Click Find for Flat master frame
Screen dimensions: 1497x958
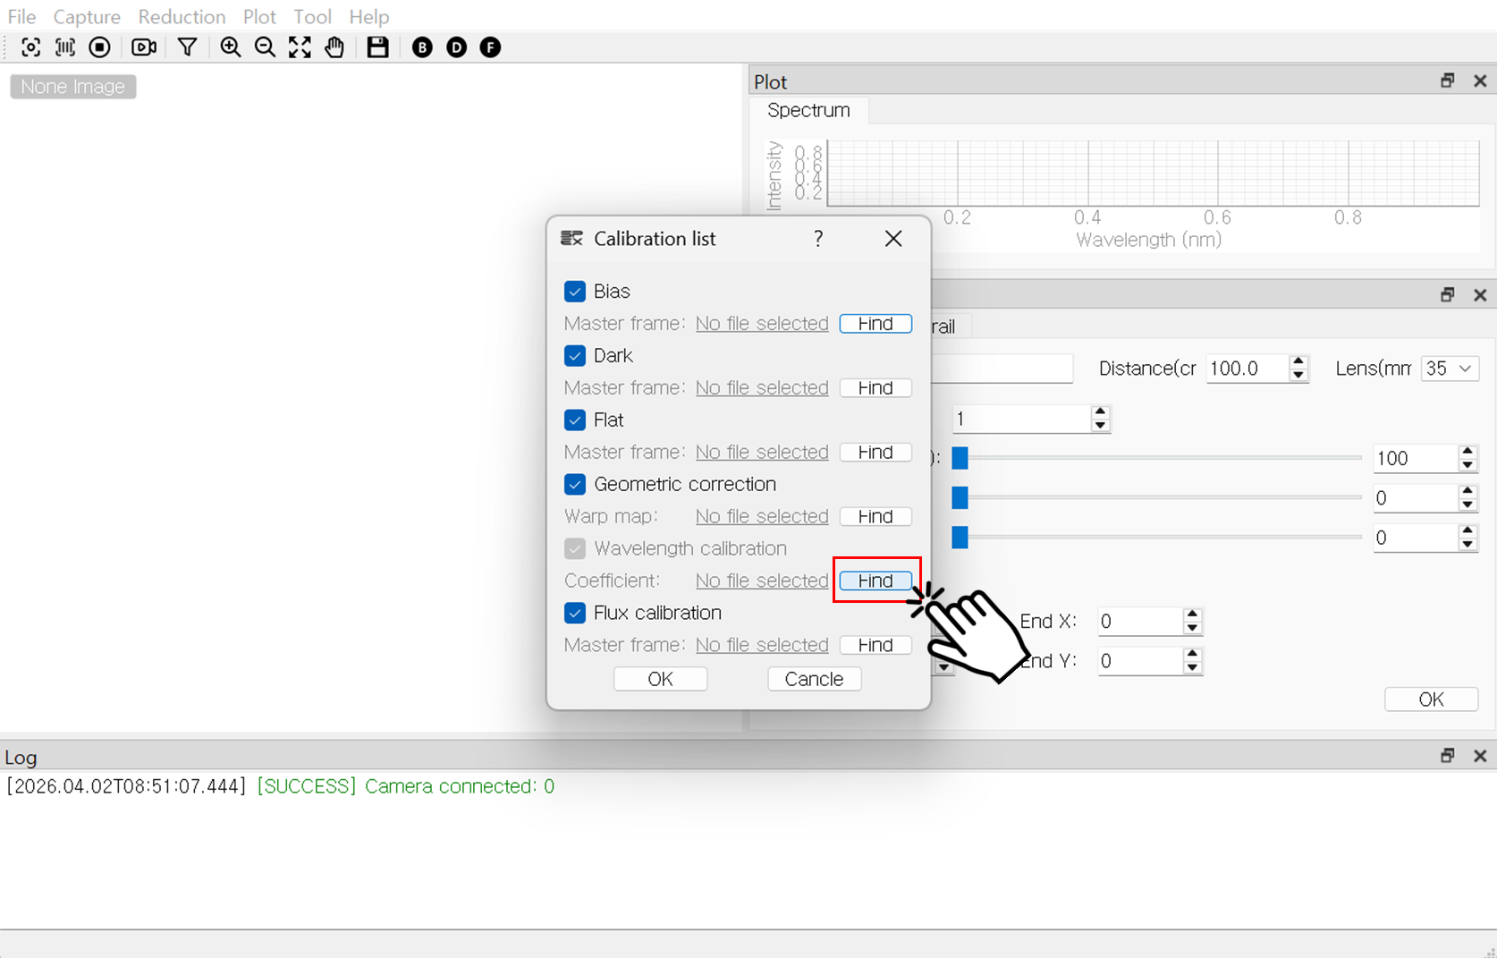coord(875,453)
